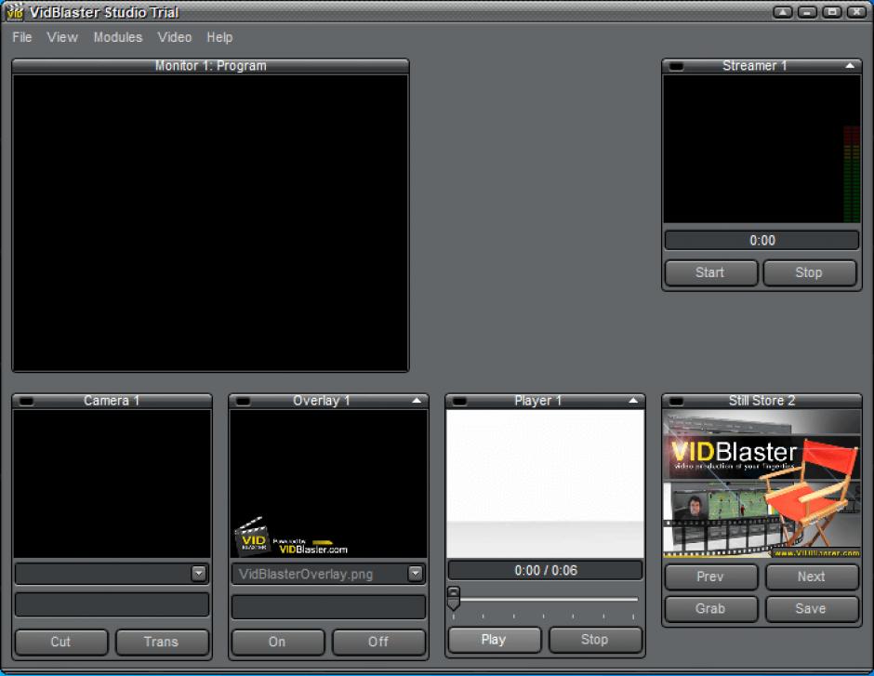Image resolution: width=874 pixels, height=676 pixels.
Task: Open the VidBlasterOverlay.png dropdown
Action: point(415,574)
